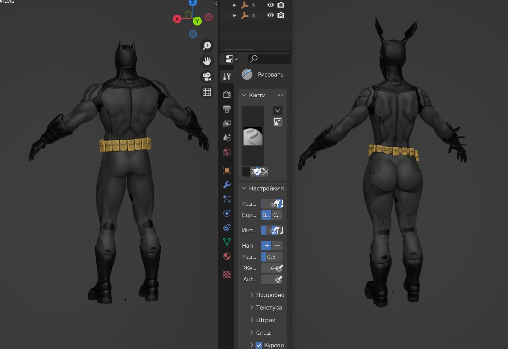Select the В... radius unit button
This screenshot has height=349, width=508.
[266, 215]
